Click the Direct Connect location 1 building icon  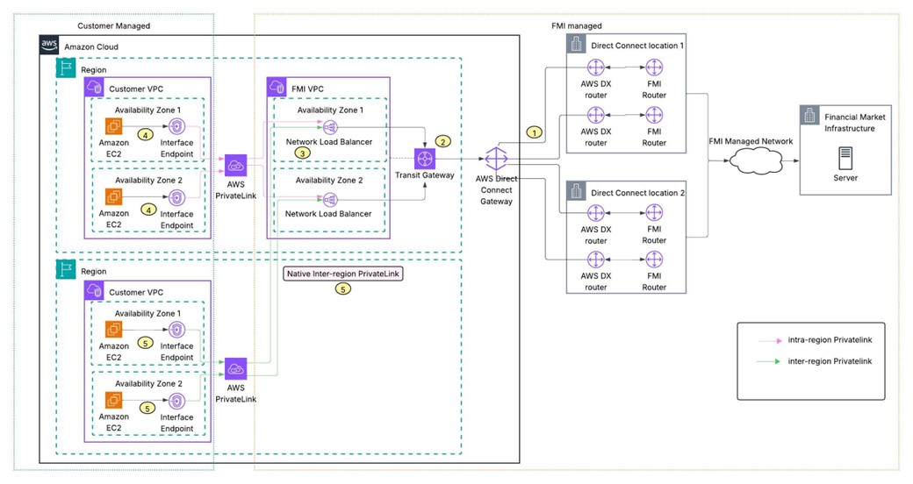tap(577, 45)
